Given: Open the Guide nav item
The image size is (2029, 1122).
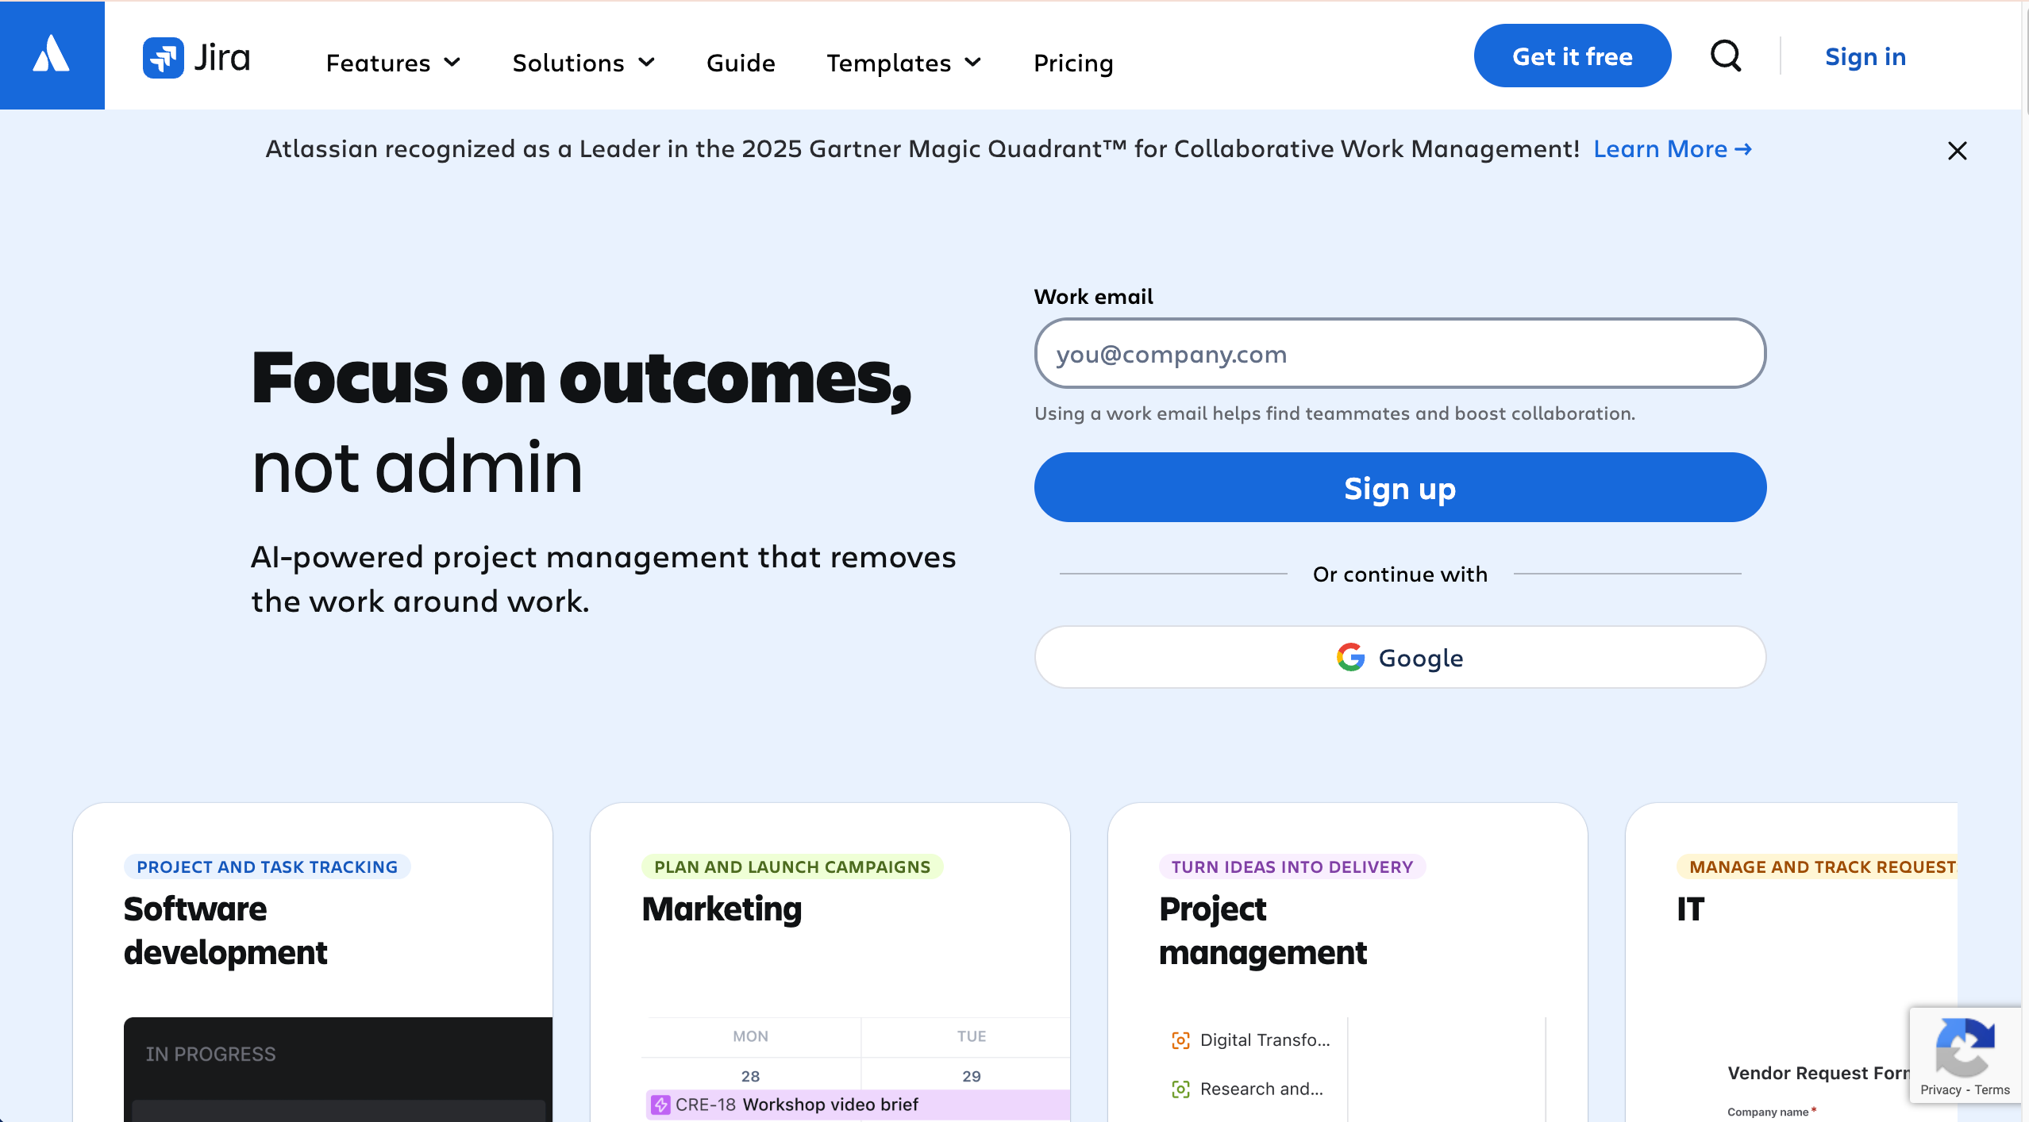Looking at the screenshot, I should [x=740, y=63].
